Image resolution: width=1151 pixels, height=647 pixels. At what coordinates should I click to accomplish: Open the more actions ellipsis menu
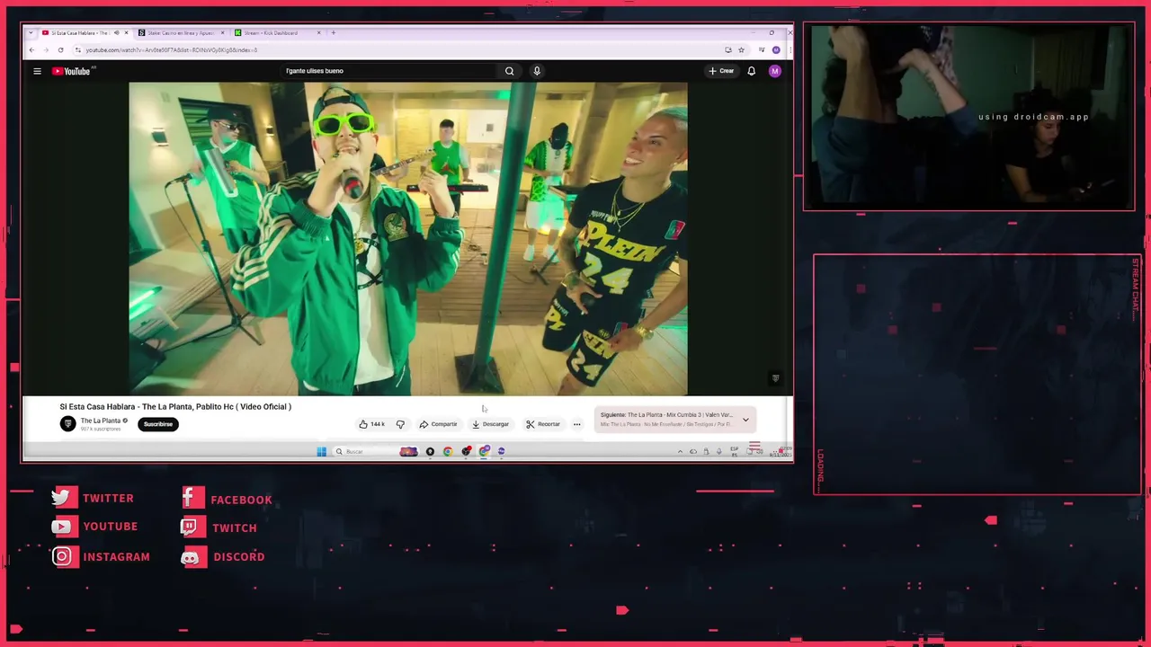coord(577,424)
